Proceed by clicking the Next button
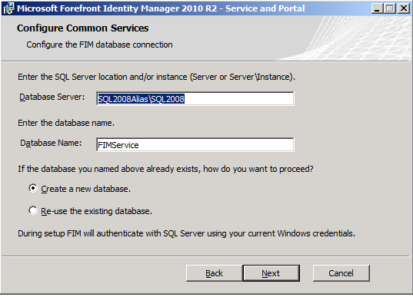 click(271, 273)
